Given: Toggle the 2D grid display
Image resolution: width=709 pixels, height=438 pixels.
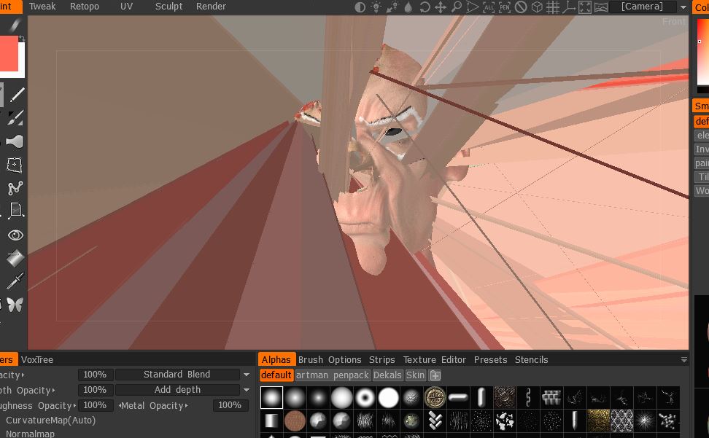Looking at the screenshot, I should (553, 7).
